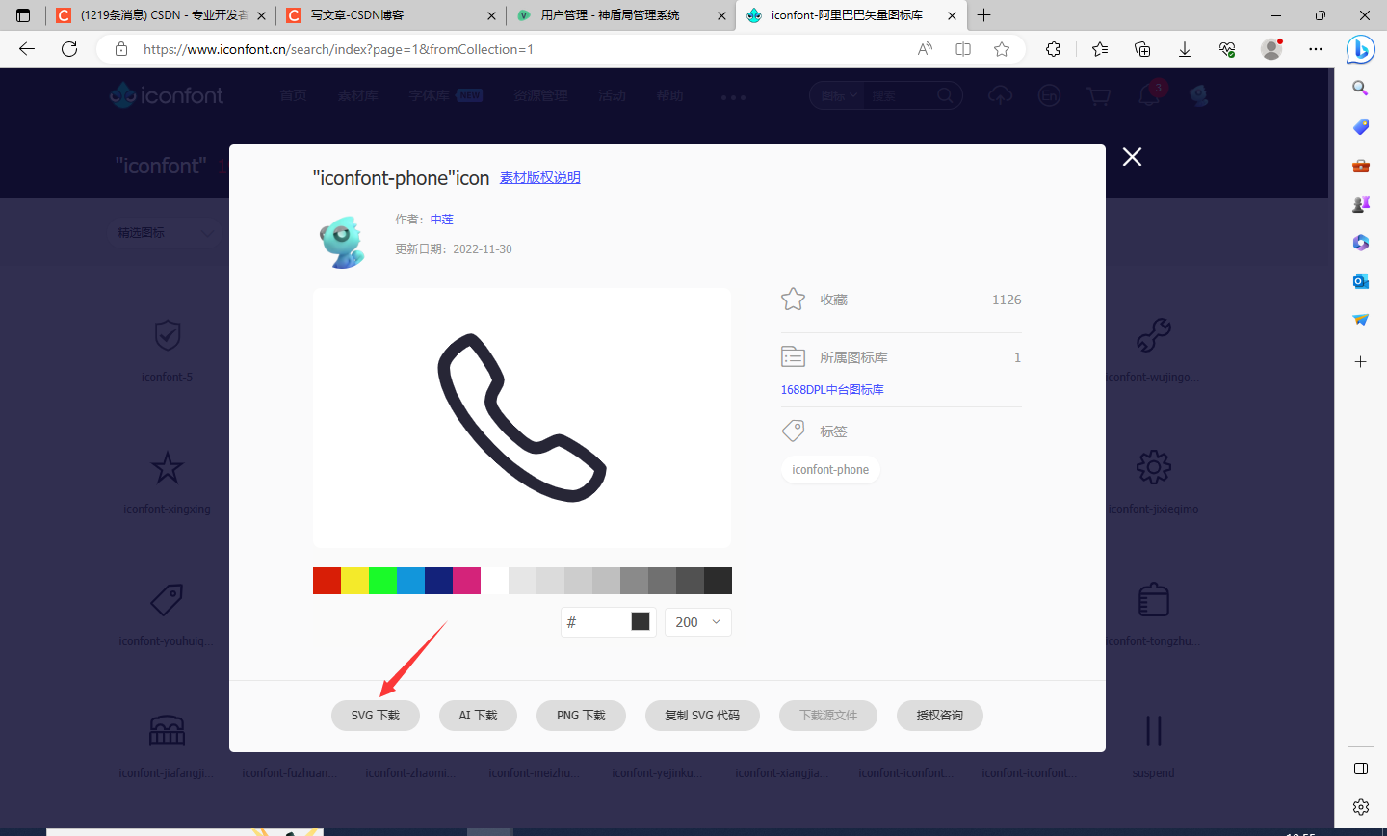The width and height of the screenshot is (1387, 836).
Task: Open Bing Copilot sidebar button
Action: tap(1360, 49)
